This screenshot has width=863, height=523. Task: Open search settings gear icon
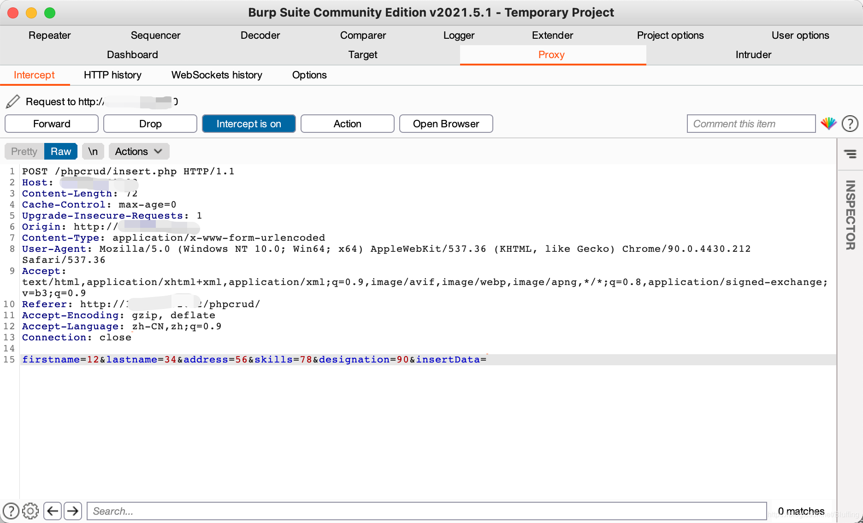click(30, 511)
